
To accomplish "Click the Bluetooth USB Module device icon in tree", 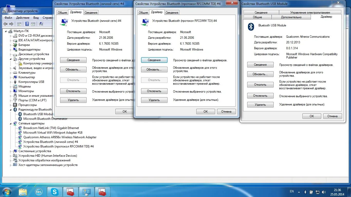I will tap(20, 114).
